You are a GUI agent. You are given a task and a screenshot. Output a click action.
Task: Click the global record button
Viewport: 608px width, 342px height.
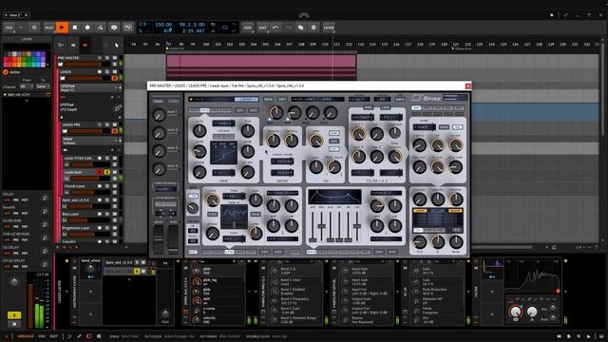87,28
